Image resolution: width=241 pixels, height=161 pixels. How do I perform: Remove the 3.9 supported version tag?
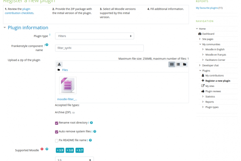coord(60,150)
